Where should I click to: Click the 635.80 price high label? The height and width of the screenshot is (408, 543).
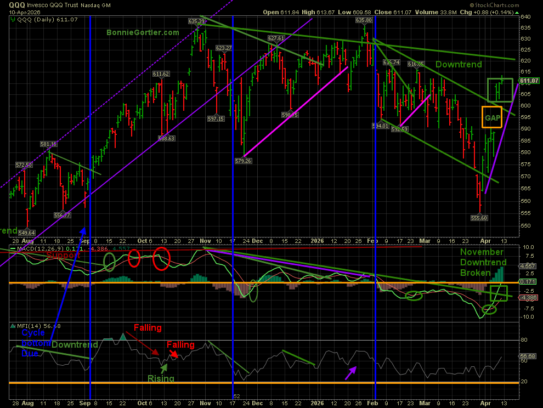[365, 20]
